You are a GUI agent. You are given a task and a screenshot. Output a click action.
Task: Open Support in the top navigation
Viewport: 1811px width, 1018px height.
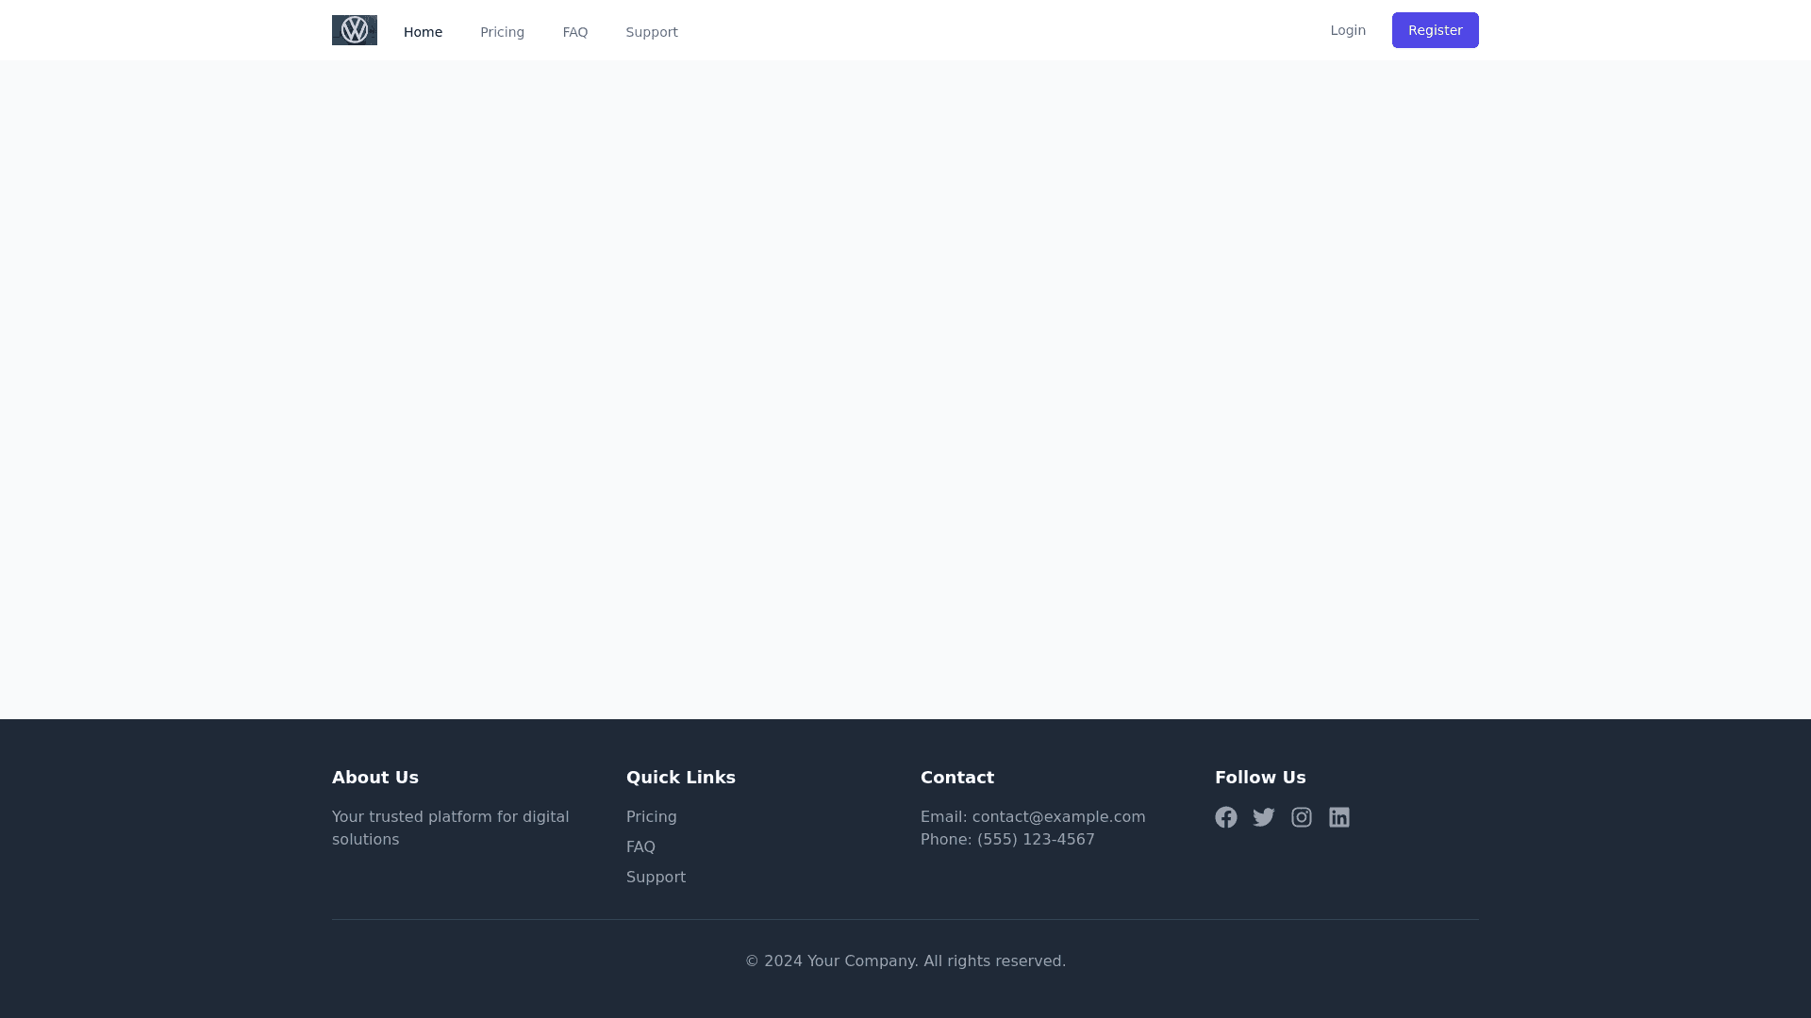click(x=652, y=32)
